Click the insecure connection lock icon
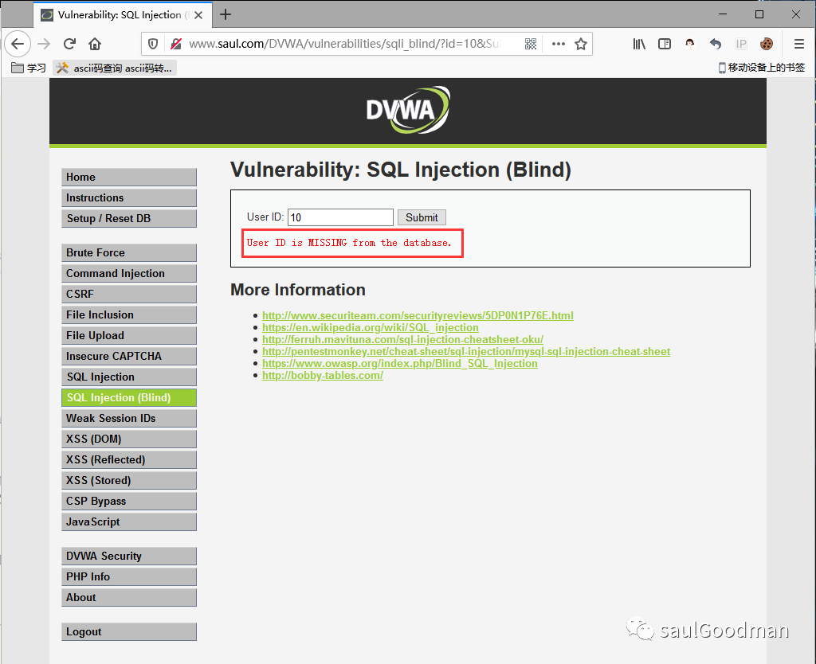Viewport: 816px width, 664px height. (x=176, y=45)
